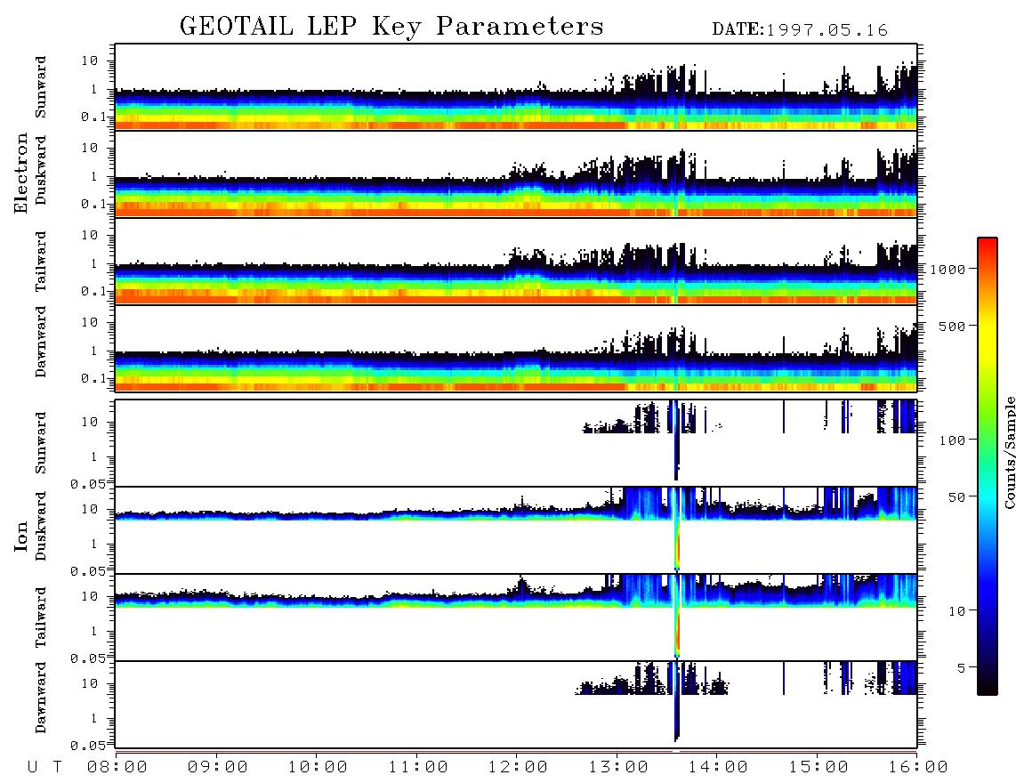
Task: Click the Electron Dawnward spectrogram panel
Action: pos(516,348)
